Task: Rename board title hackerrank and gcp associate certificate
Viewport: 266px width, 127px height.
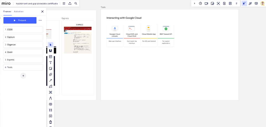Action: point(37,3)
